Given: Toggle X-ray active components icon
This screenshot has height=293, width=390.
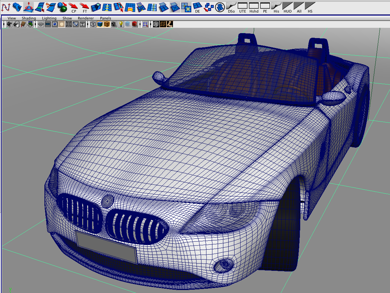Looking at the screenshot, I should 163,24.
